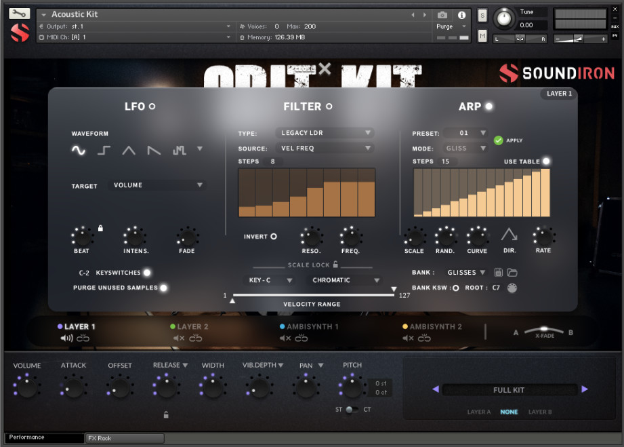Click the Mute M button
Image resolution: width=624 pixels, height=447 pixels.
coord(482,37)
